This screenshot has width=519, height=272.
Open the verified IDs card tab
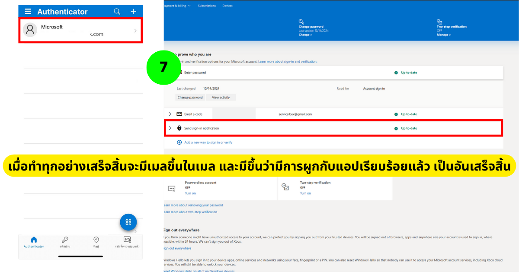pyautogui.click(x=127, y=242)
